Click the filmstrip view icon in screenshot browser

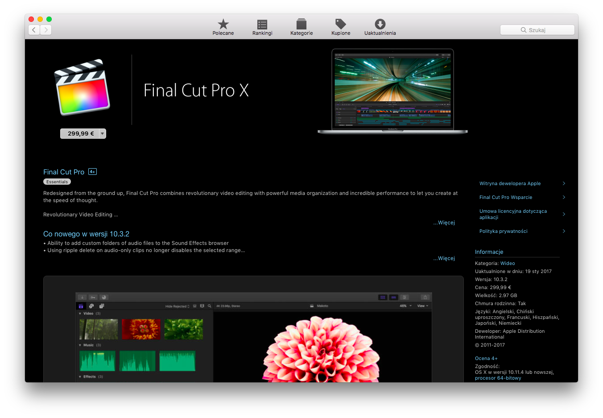pos(202,306)
